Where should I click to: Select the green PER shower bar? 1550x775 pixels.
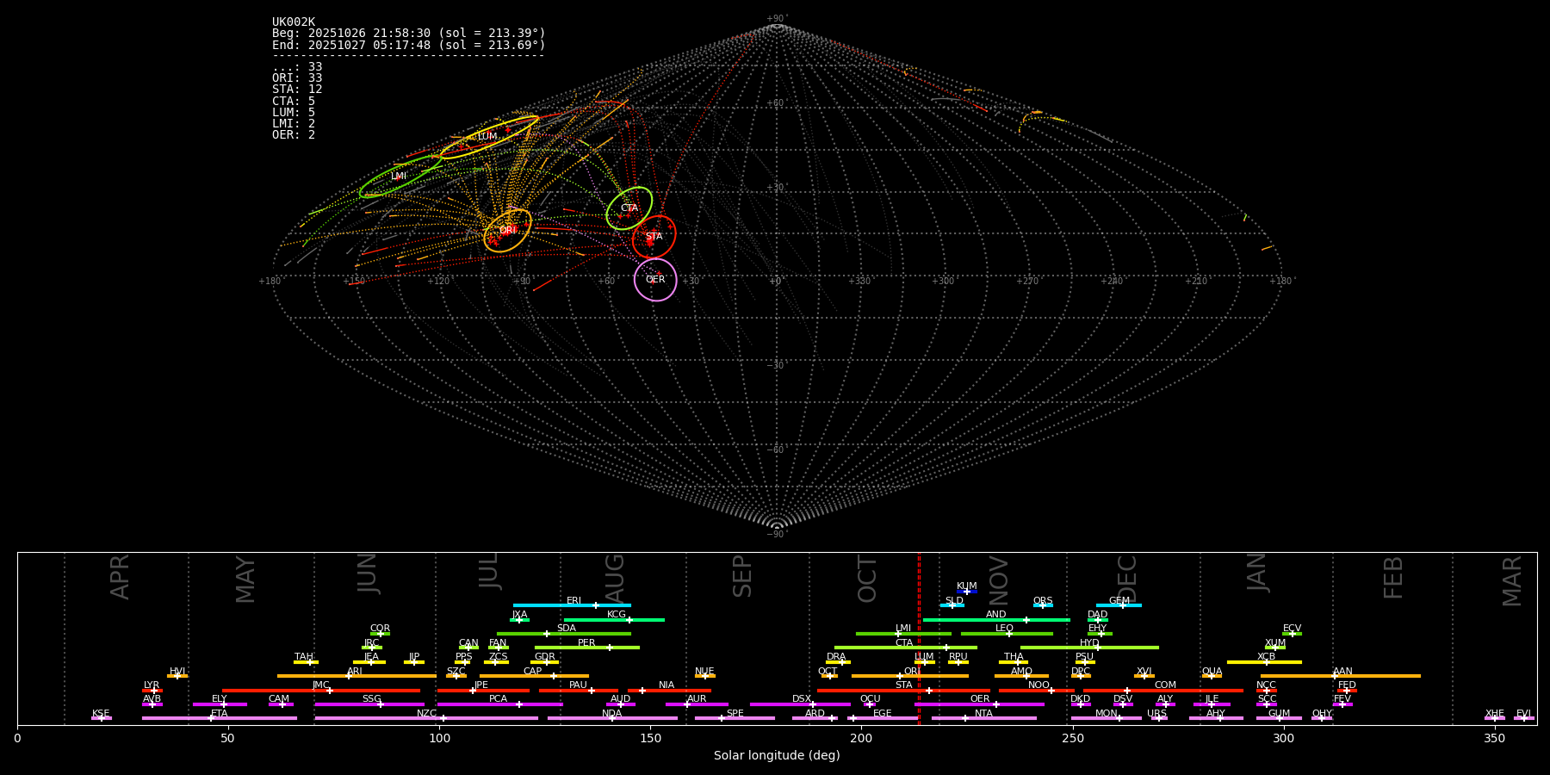point(586,648)
